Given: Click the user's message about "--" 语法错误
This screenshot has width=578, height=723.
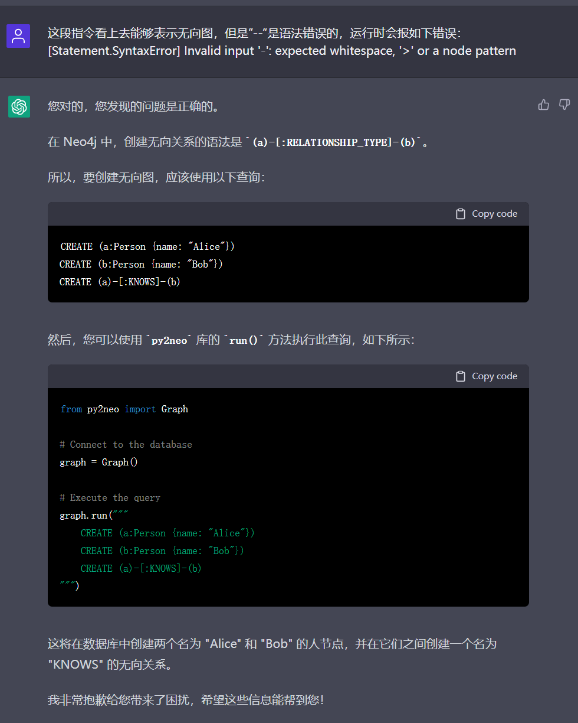Looking at the screenshot, I should click(282, 42).
